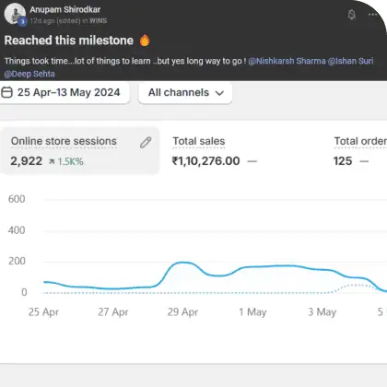Click the ₹1,10,276.00 sales value

206,161
